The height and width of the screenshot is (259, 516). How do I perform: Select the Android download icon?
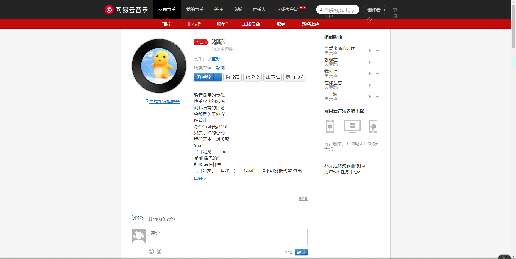click(373, 126)
